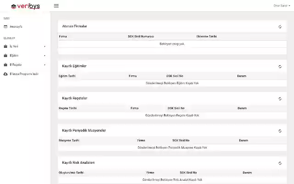Click Durum header in Kayıtlı Eğitimler table
Viewport: 294px width, 184px height.
click(x=242, y=76)
